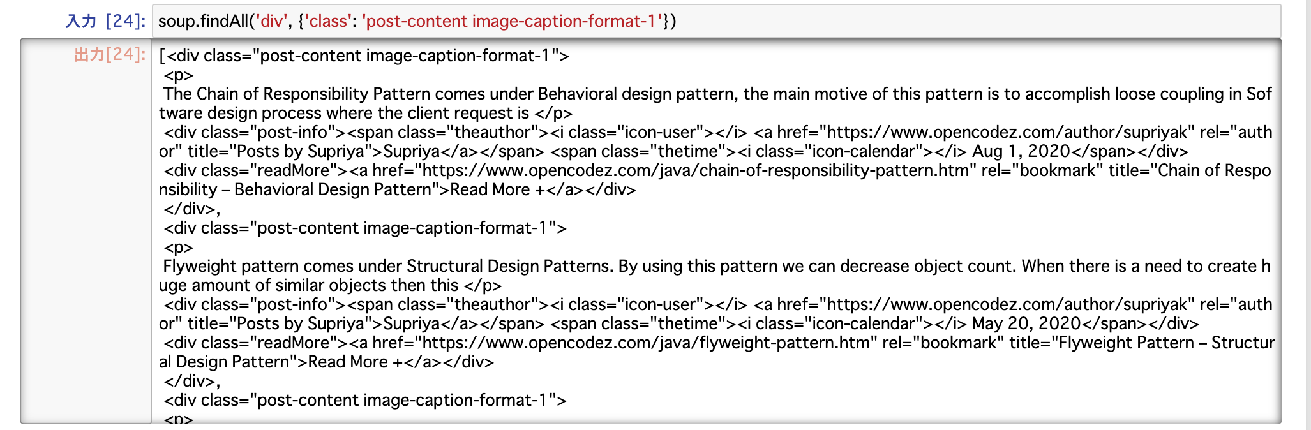Click 'nsibility – Behavioral Design Pattern' title text

click(296, 189)
